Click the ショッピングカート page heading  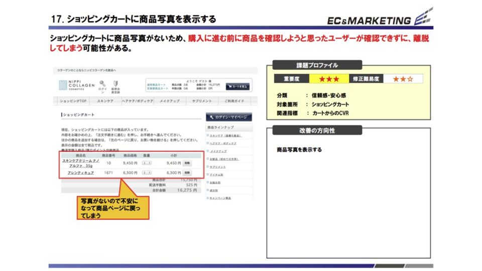point(79,114)
